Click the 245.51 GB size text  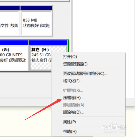[41, 55]
